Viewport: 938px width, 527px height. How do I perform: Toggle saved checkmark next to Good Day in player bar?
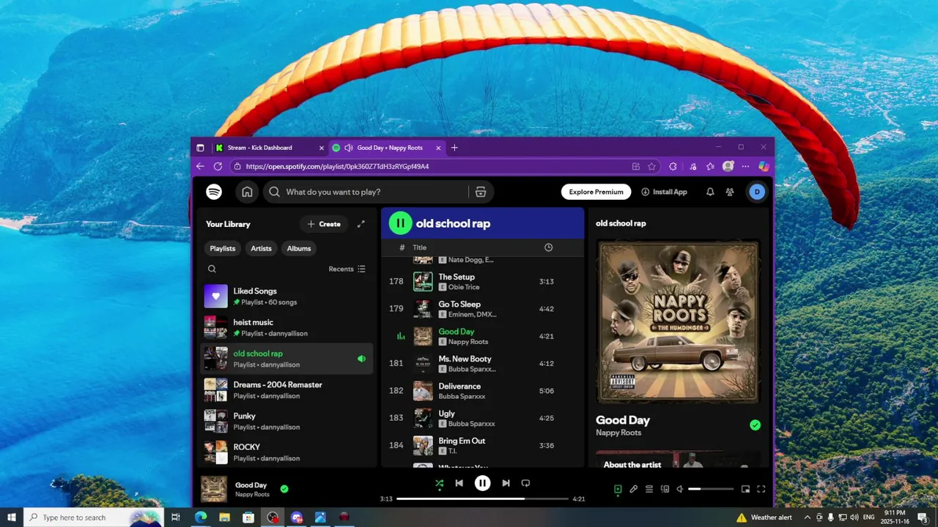tap(284, 489)
